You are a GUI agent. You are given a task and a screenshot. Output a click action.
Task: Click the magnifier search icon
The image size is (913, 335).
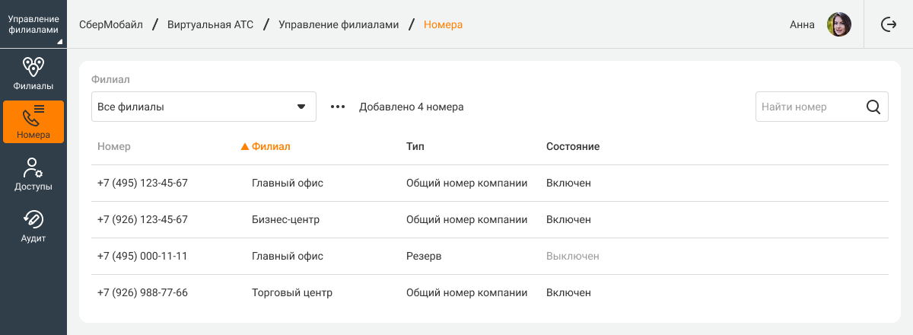click(x=873, y=107)
